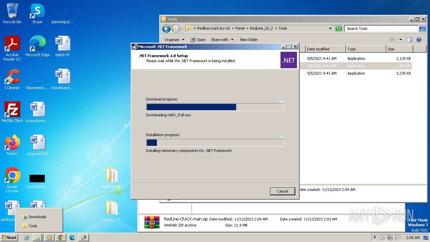Expand the change view options arrow
The height and width of the screenshot is (242, 430).
(x=400, y=40)
